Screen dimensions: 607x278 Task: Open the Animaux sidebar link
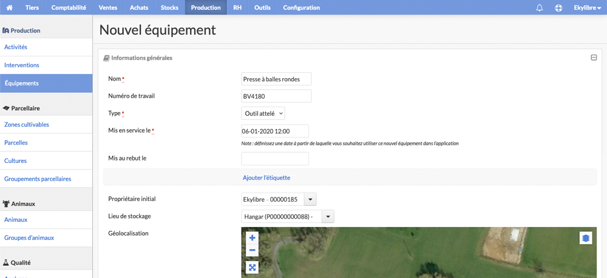coord(46,220)
